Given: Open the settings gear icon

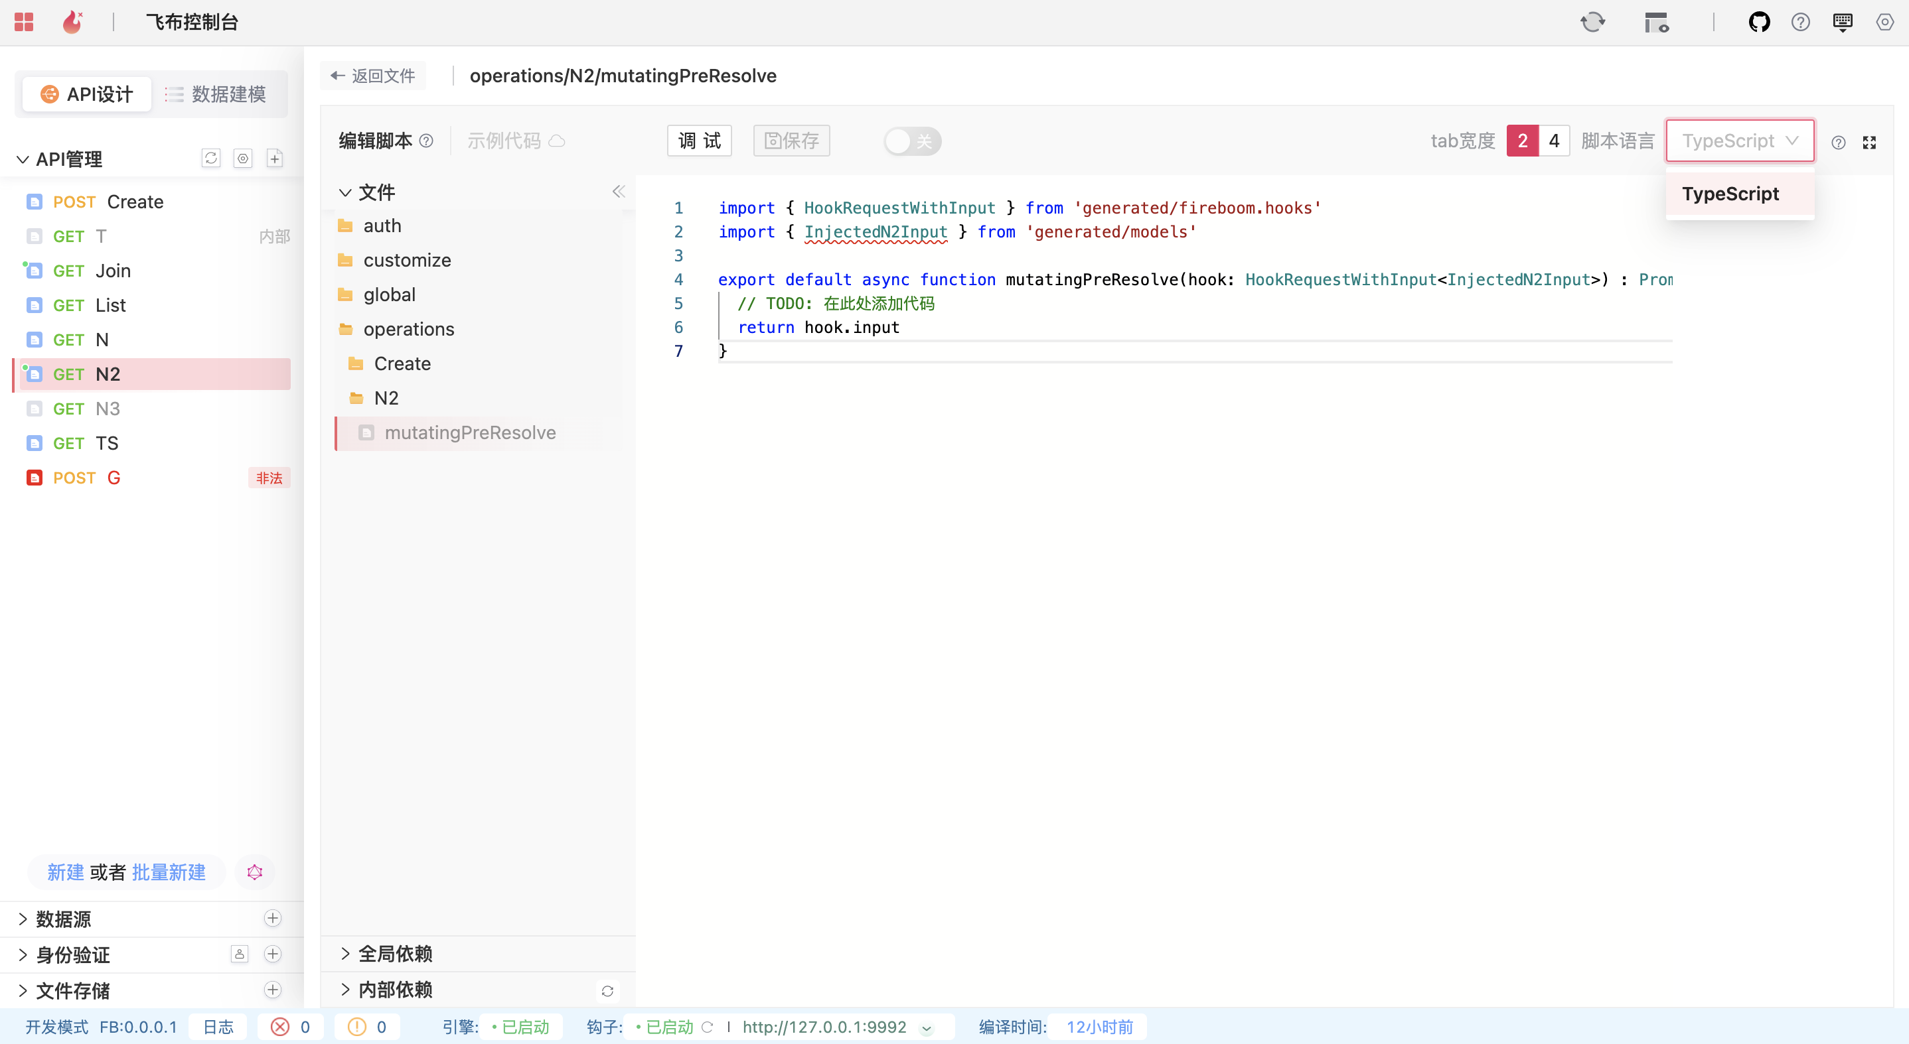Looking at the screenshot, I should 1884,22.
